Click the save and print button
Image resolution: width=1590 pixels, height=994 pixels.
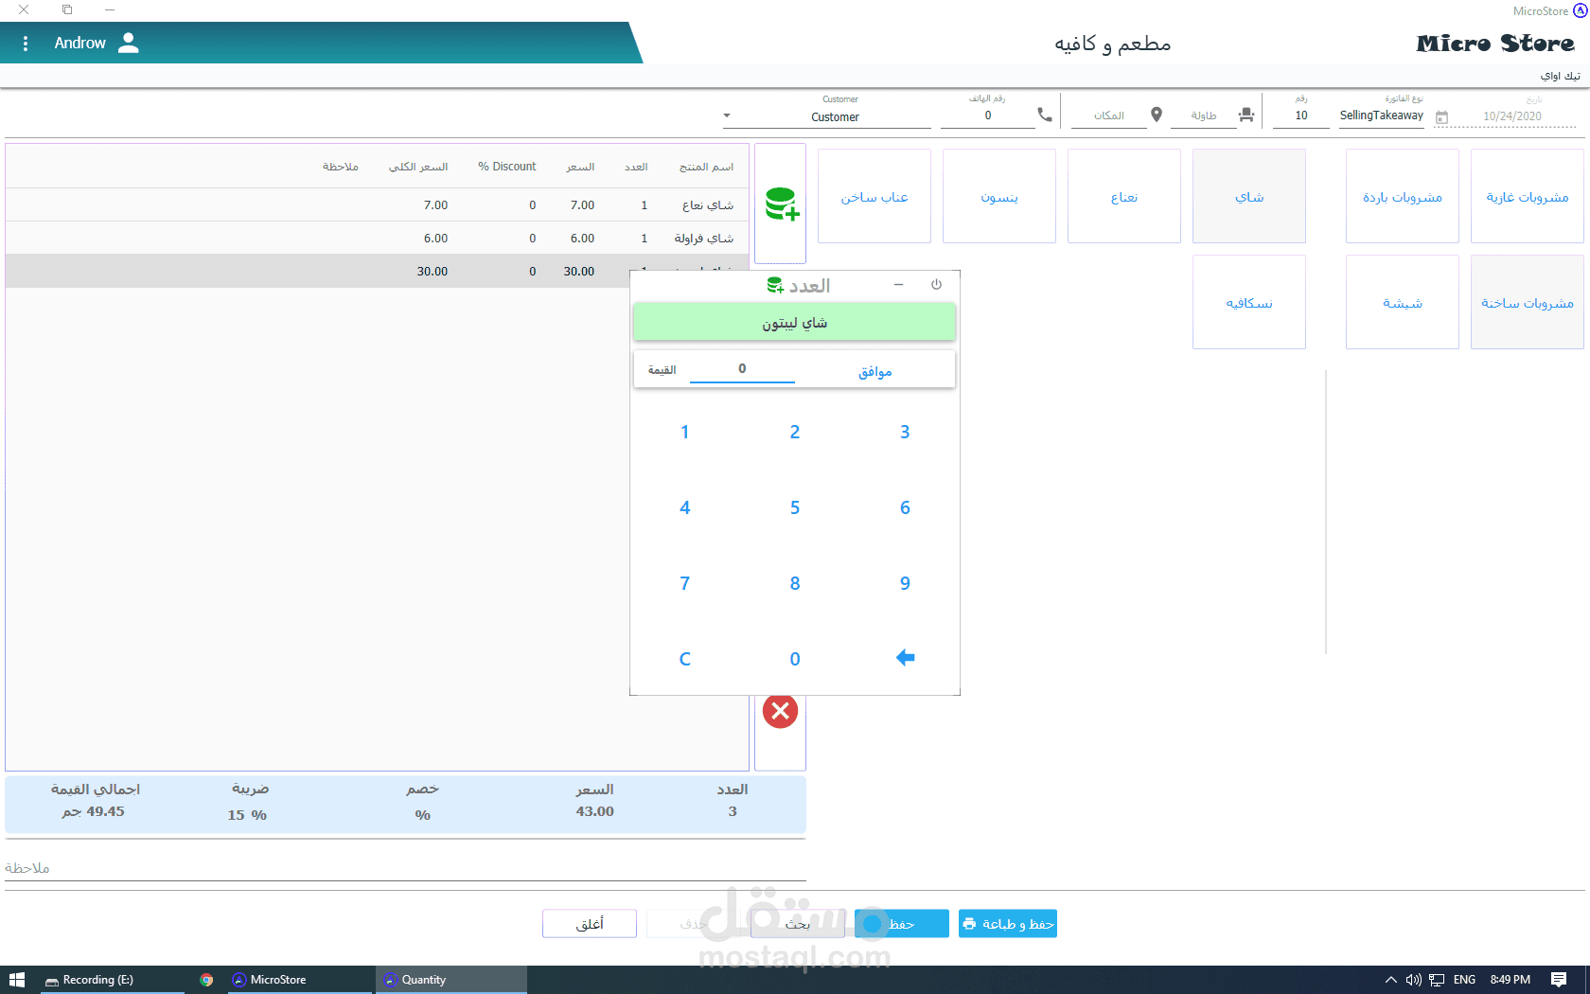pos(1008,924)
